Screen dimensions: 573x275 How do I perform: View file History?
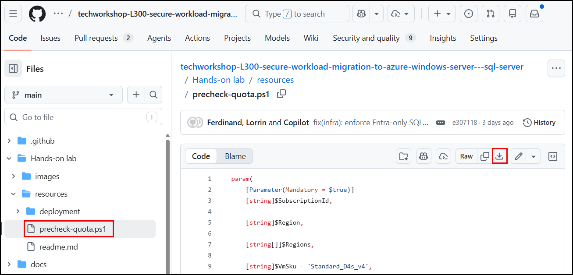point(539,123)
